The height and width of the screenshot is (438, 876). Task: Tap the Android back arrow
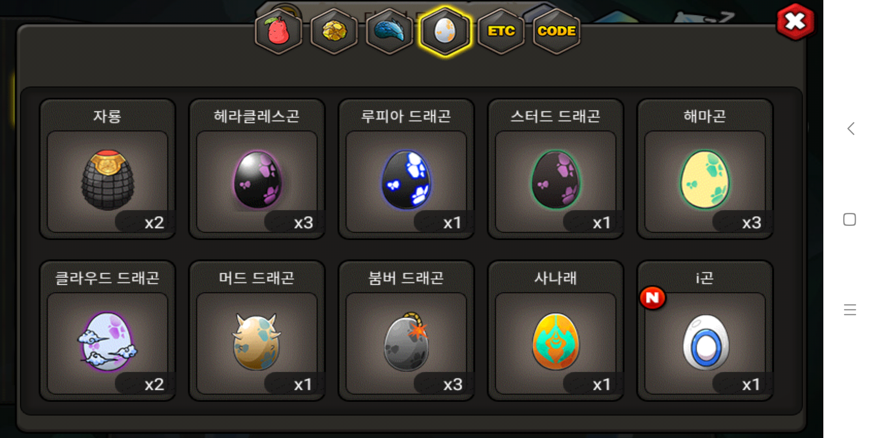pyautogui.click(x=851, y=129)
